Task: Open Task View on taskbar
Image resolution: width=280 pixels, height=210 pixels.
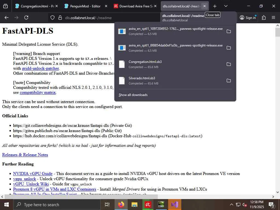Action: [107, 205]
